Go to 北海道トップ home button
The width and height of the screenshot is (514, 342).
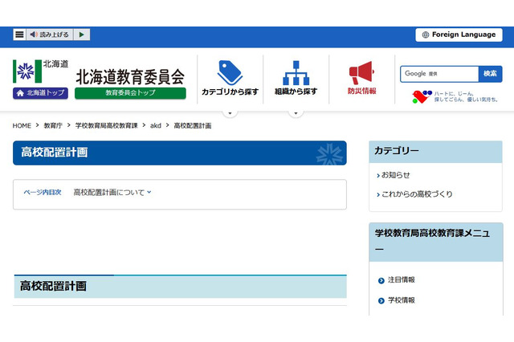[41, 93]
